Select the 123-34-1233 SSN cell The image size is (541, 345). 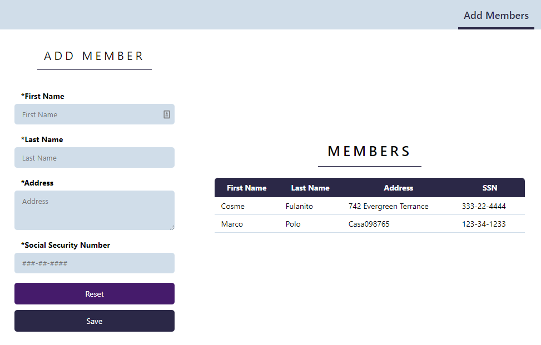click(484, 224)
